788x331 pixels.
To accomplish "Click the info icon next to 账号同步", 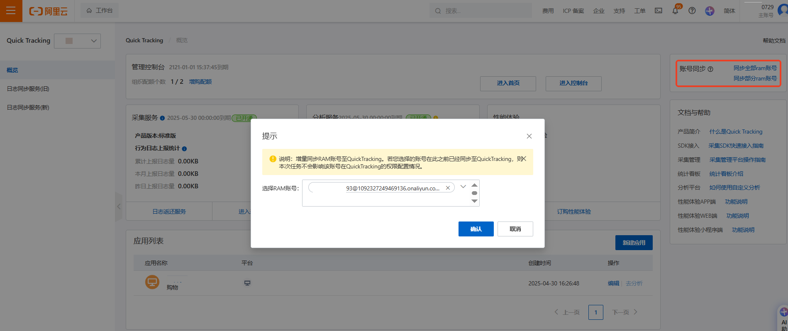I will pos(710,69).
